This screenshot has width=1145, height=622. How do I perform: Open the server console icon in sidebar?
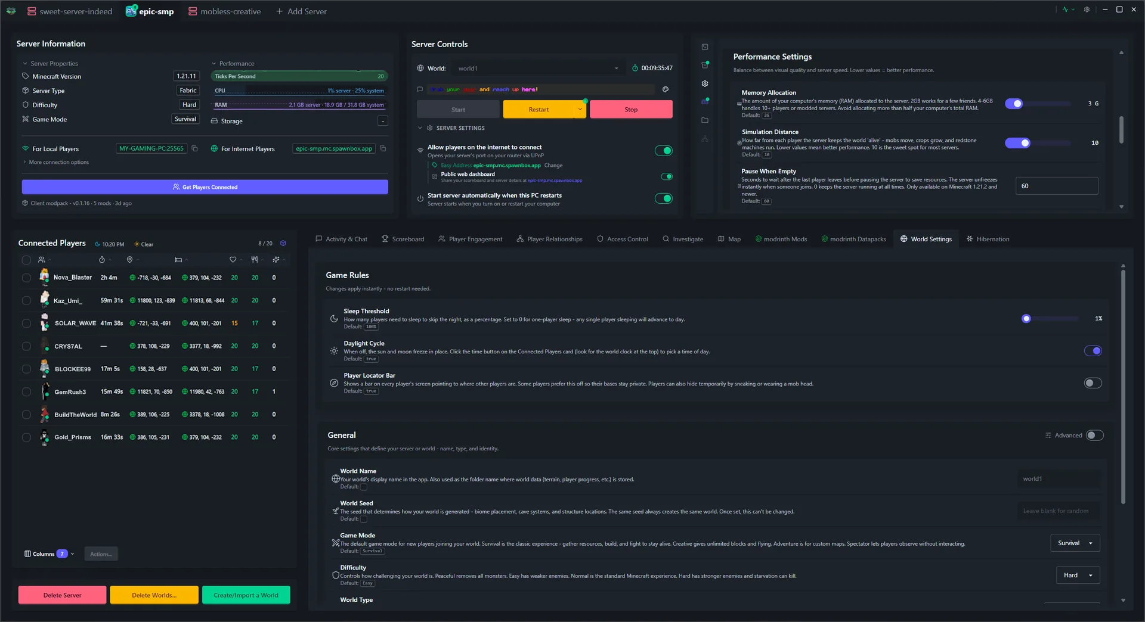point(705,47)
